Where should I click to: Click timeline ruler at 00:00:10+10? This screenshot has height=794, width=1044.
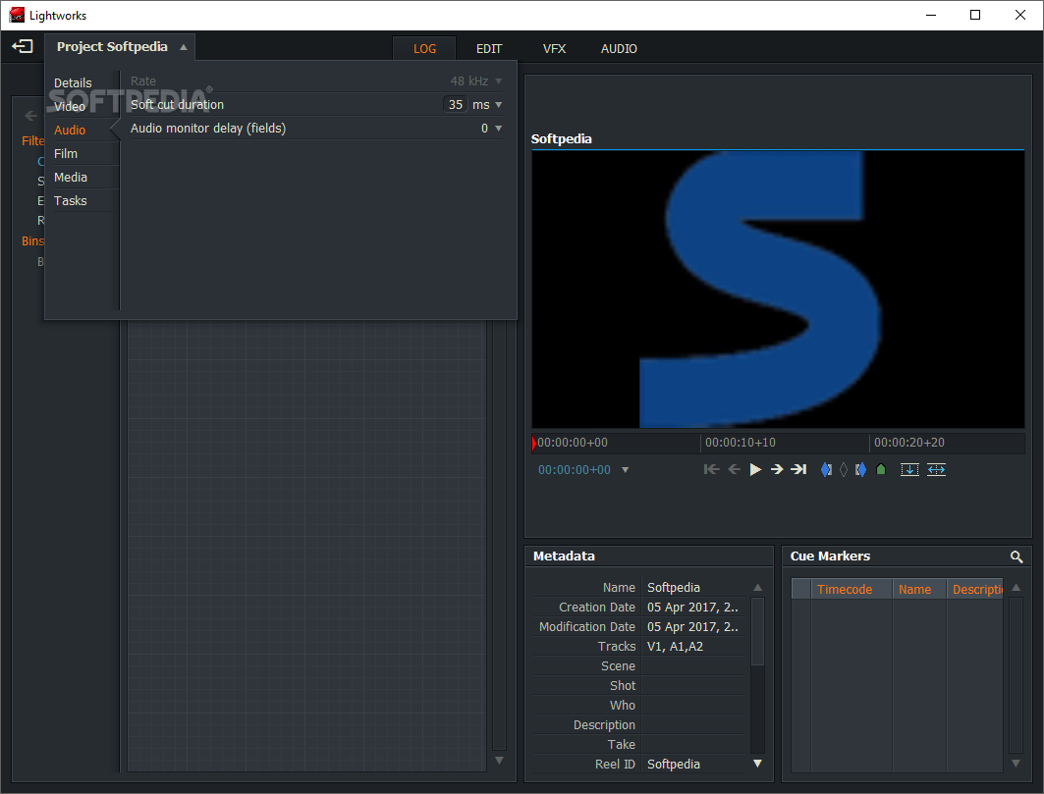(741, 443)
